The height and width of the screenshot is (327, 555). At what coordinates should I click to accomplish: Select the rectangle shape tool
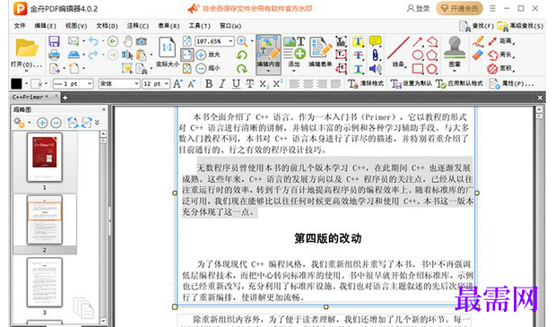pos(418,68)
